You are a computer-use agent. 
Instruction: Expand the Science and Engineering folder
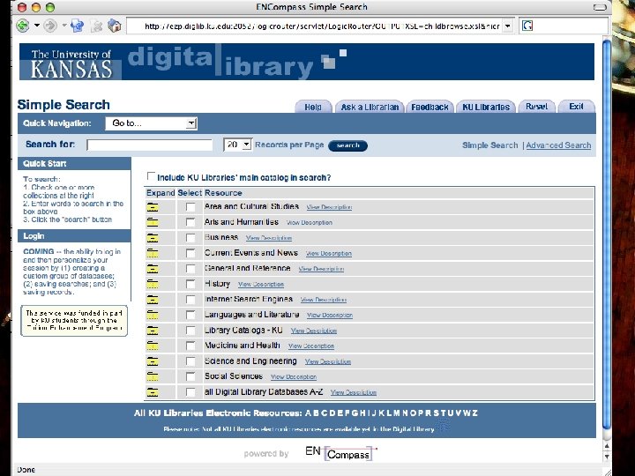153,361
